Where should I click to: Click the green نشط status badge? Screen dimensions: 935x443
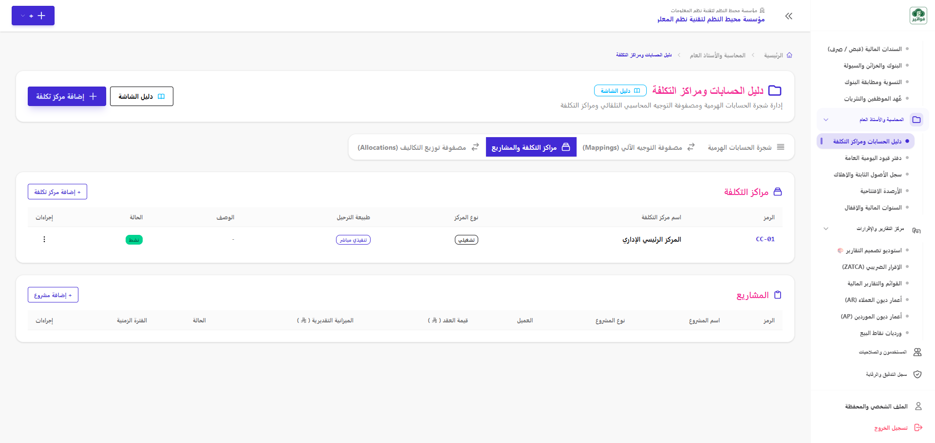[x=134, y=240]
